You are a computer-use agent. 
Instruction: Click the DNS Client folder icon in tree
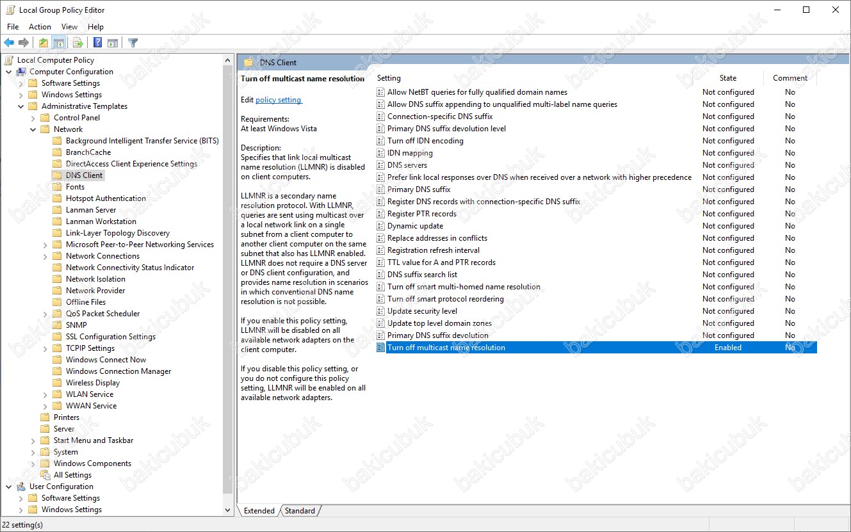coord(58,175)
